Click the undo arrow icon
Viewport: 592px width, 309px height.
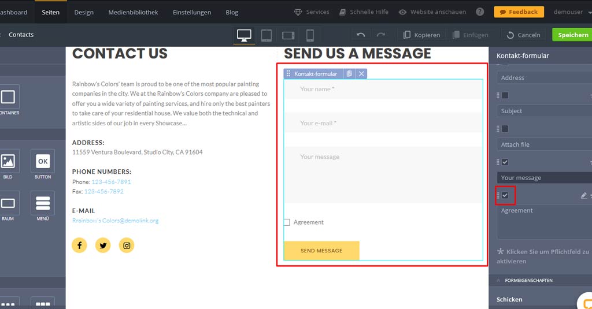361,35
